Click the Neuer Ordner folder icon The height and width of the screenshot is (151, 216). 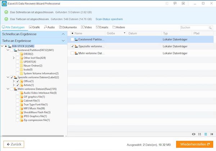pyautogui.click(x=22, y=66)
